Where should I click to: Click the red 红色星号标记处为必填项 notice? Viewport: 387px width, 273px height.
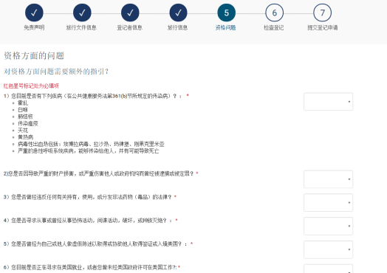(31, 86)
